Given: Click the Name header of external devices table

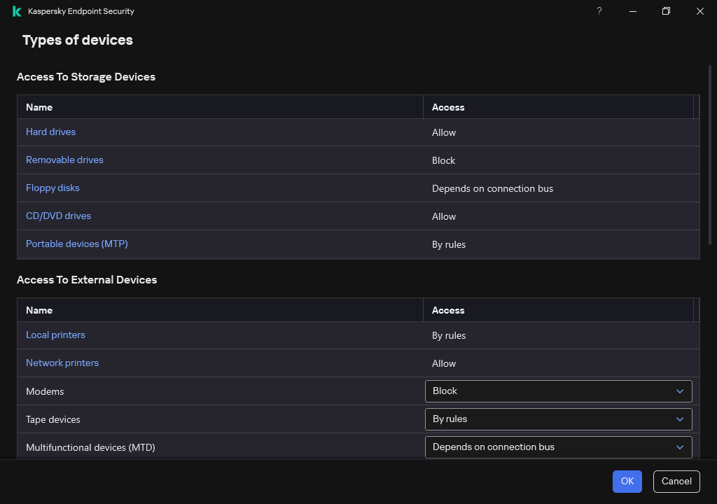Looking at the screenshot, I should [x=39, y=309].
